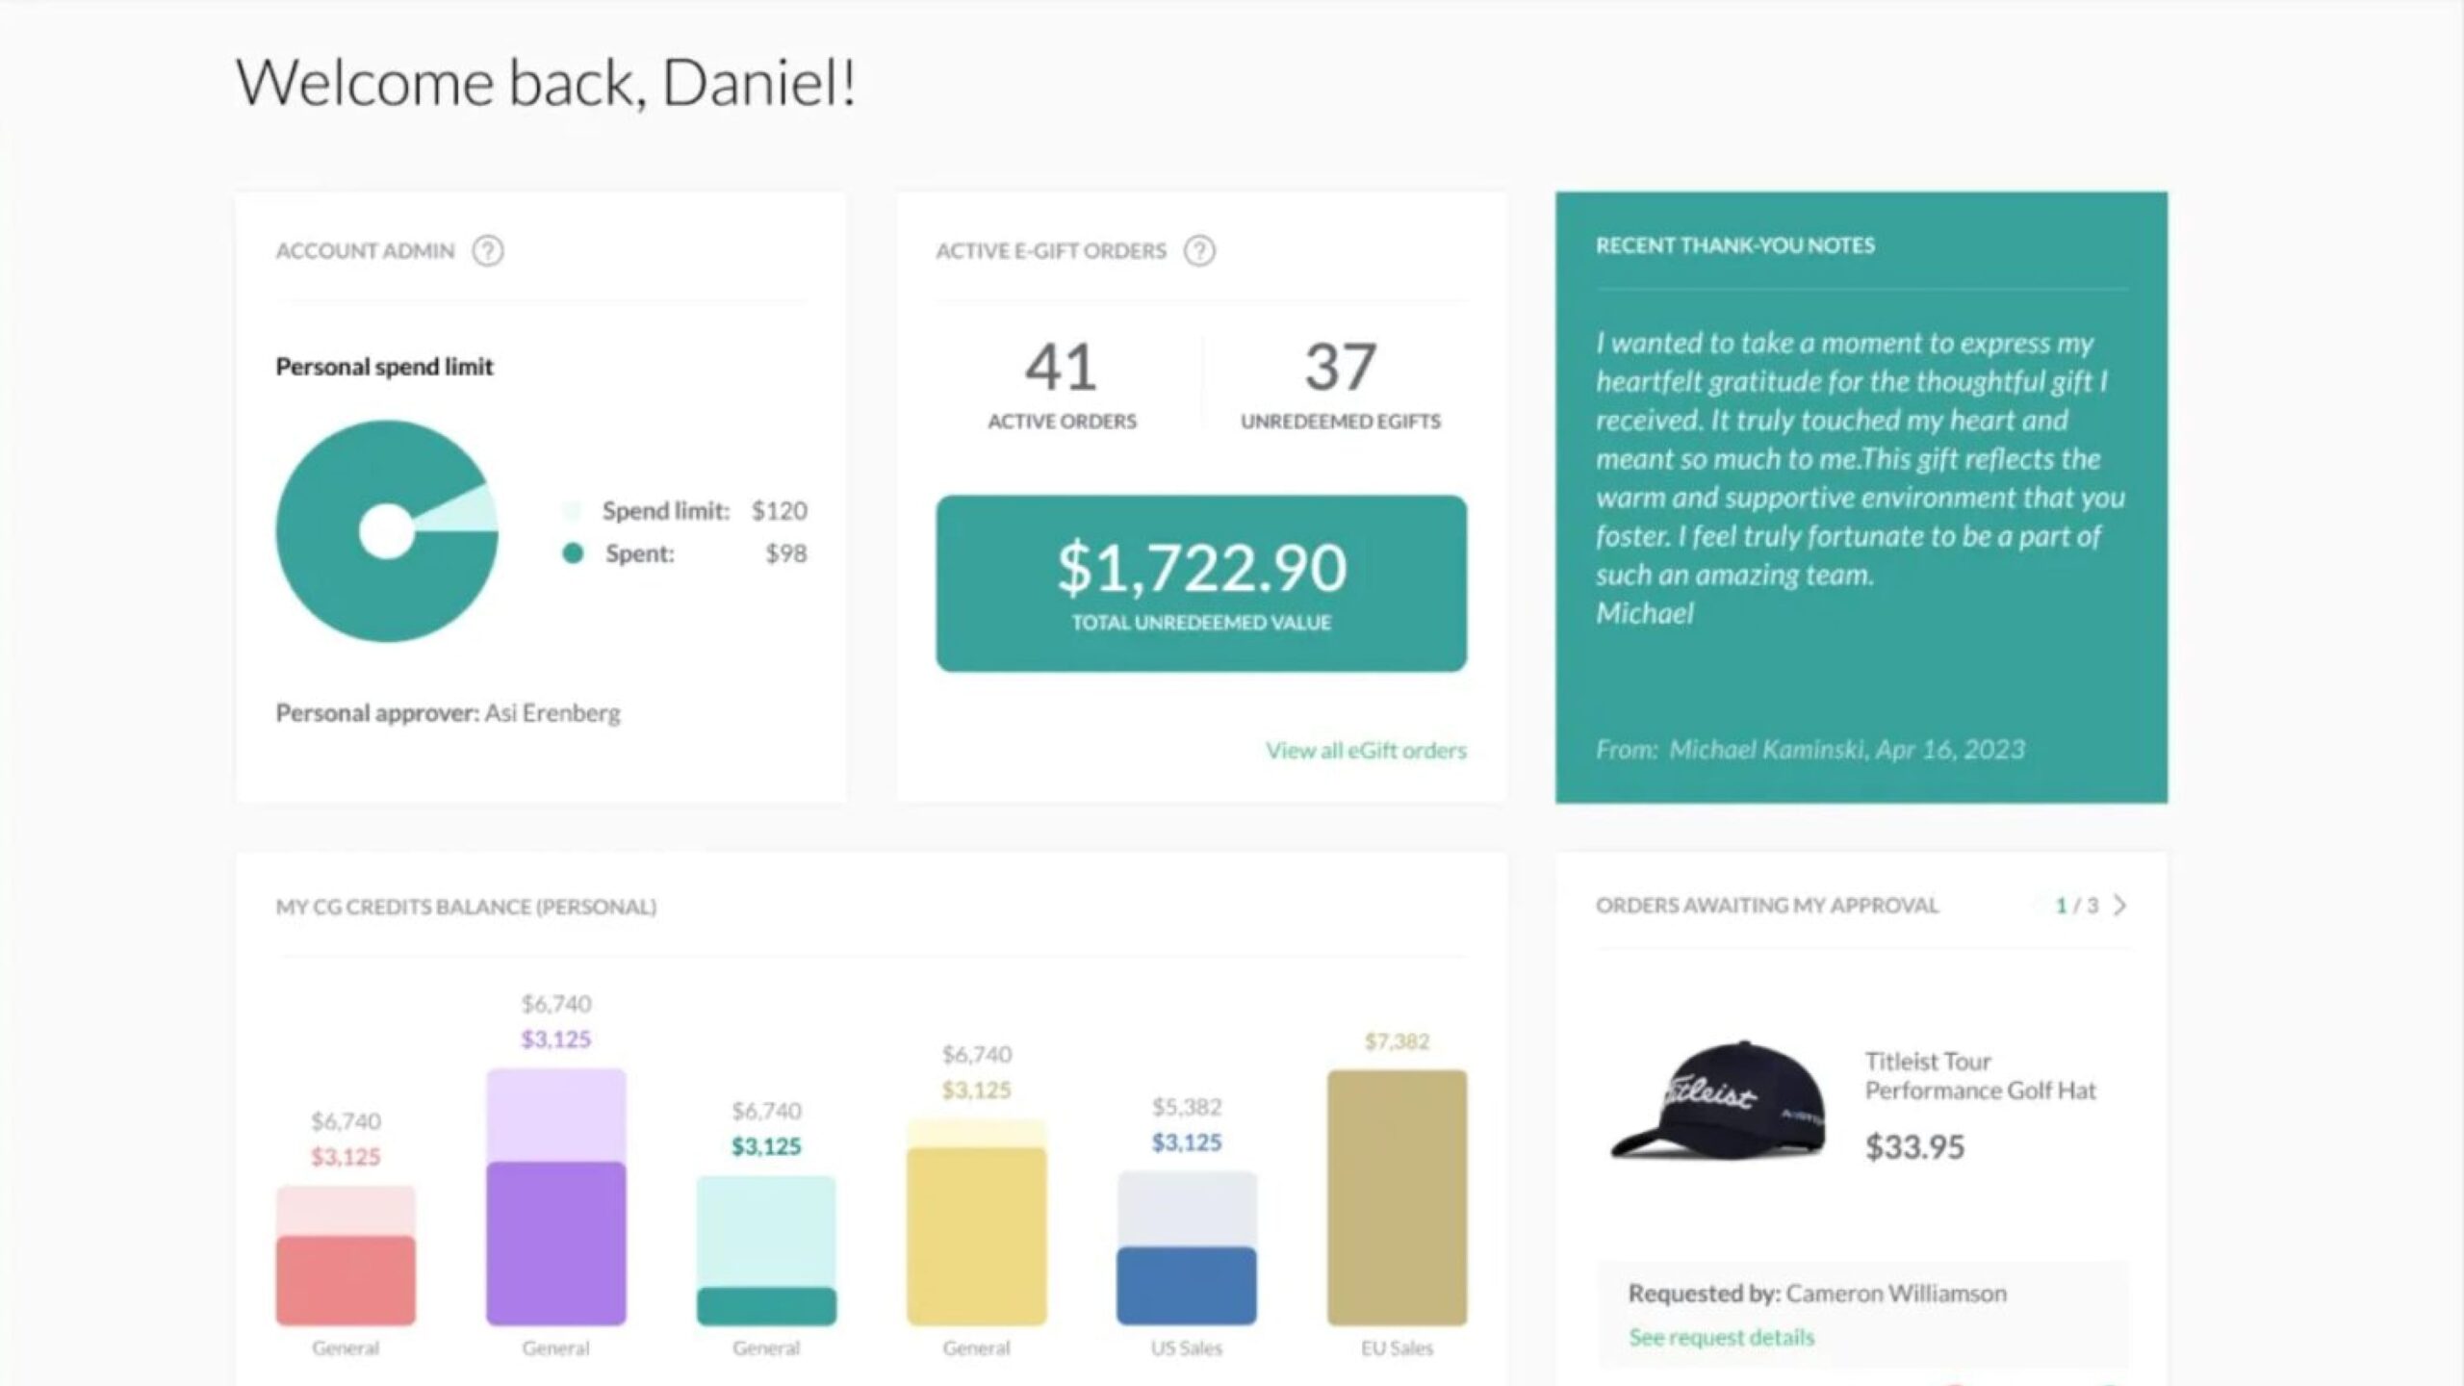The width and height of the screenshot is (2464, 1386).
Task: Select the My CG Credits Balance heading
Action: 466,907
